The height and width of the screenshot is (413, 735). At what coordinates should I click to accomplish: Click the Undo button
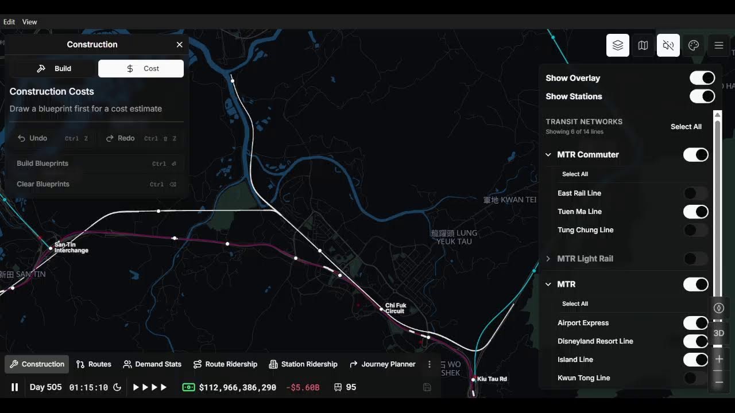(x=53, y=138)
